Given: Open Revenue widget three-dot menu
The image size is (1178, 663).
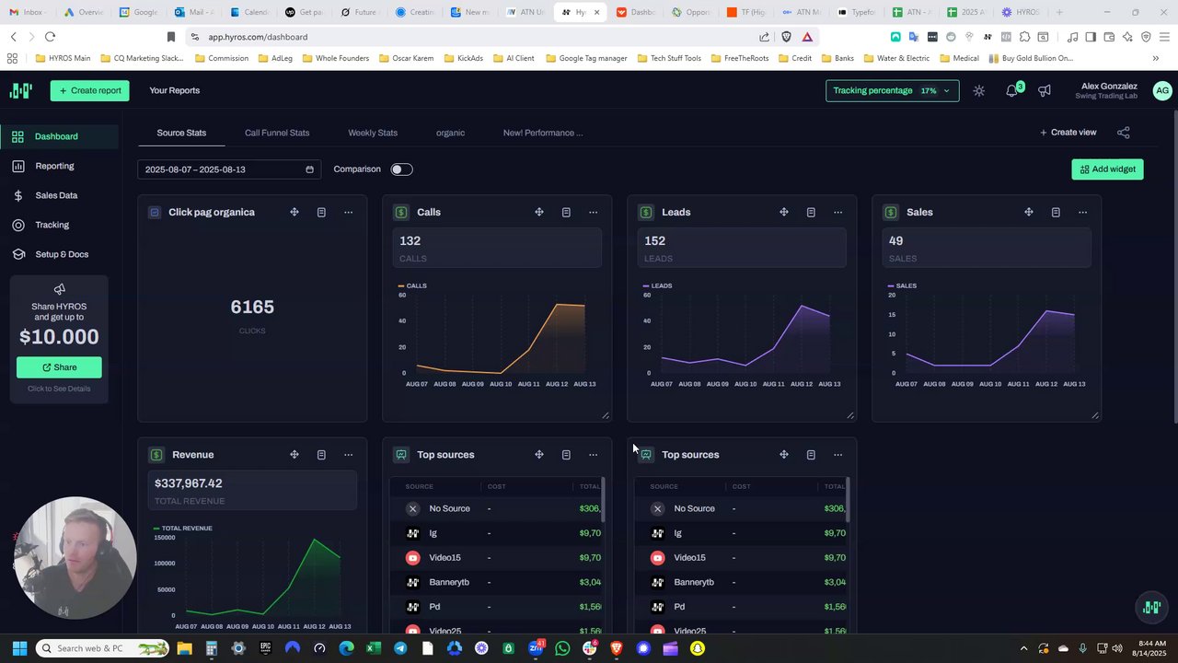Looking at the screenshot, I should point(348,454).
